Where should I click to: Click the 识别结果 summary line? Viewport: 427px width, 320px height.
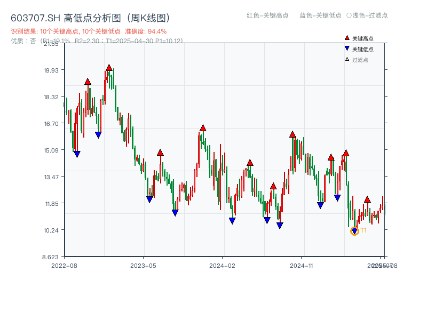click(64, 31)
